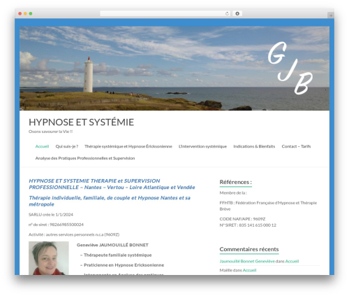Click the 'Références :' sidebar heading
Image resolution: width=349 pixels, height=296 pixels.
[x=235, y=182]
